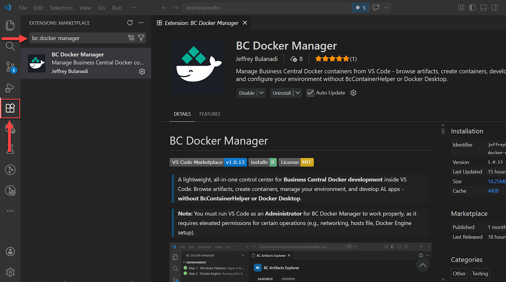Open the 18.25MB size link
This screenshot has width=506, height=282.
click(497, 181)
